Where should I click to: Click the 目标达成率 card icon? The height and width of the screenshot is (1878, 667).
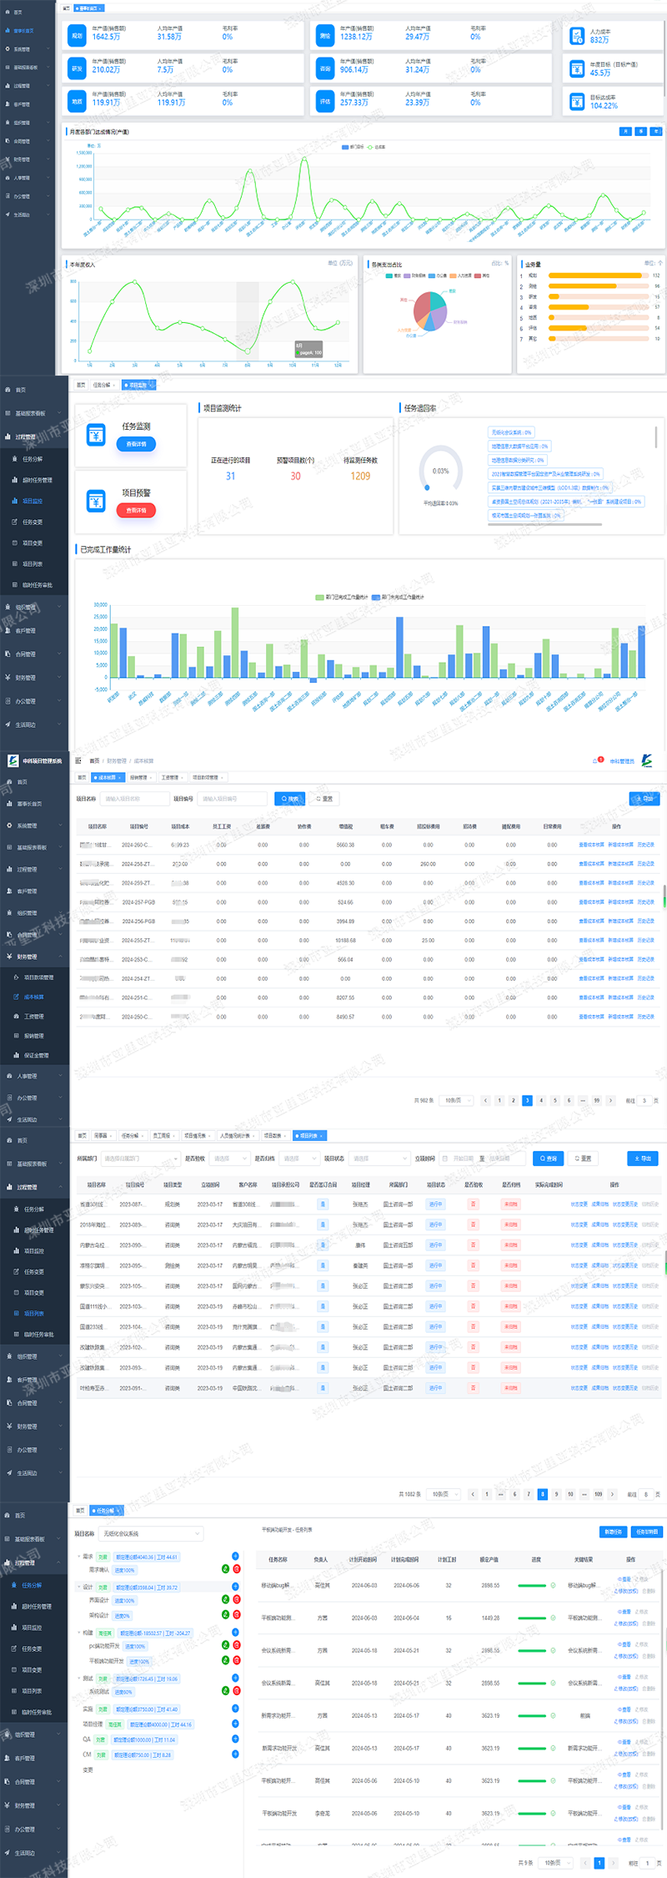pyautogui.click(x=577, y=102)
